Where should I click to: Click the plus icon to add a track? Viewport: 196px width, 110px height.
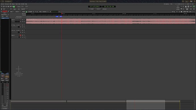(x=19, y=69)
